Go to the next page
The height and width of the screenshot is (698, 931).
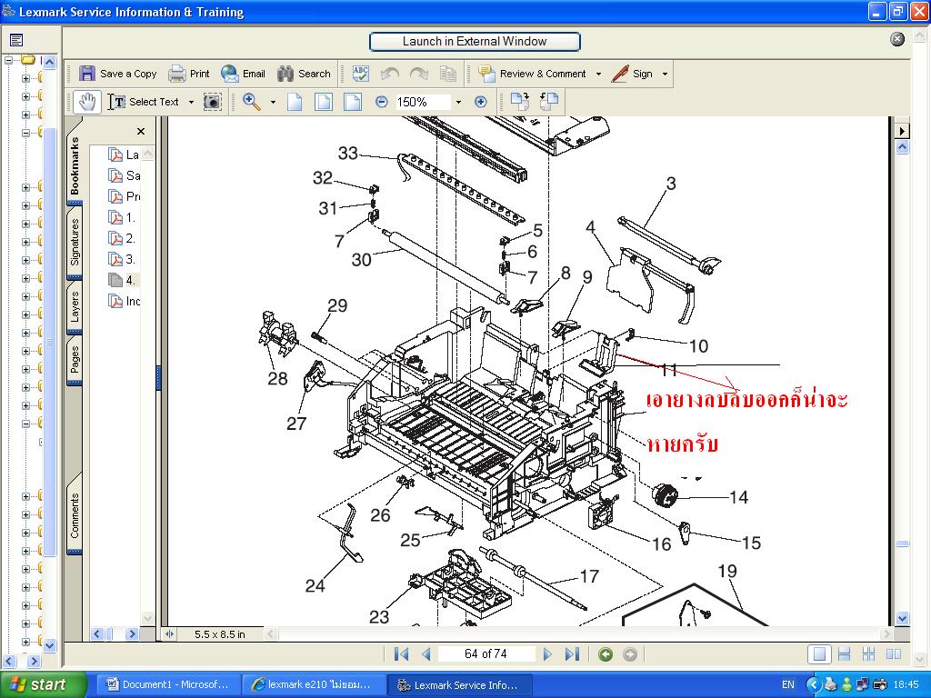click(547, 654)
